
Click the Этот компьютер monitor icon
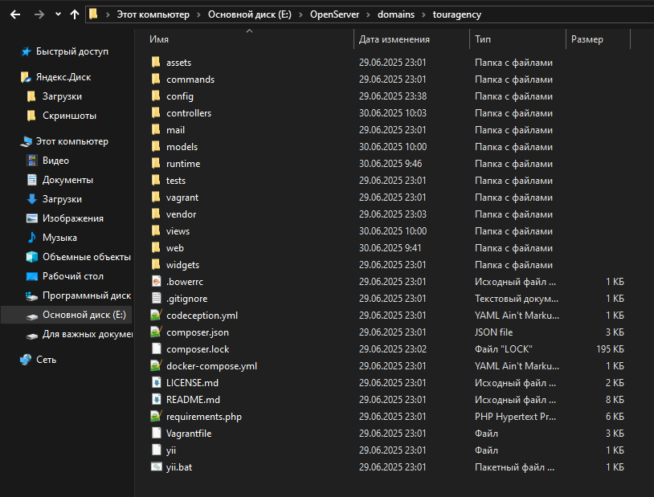tap(26, 142)
